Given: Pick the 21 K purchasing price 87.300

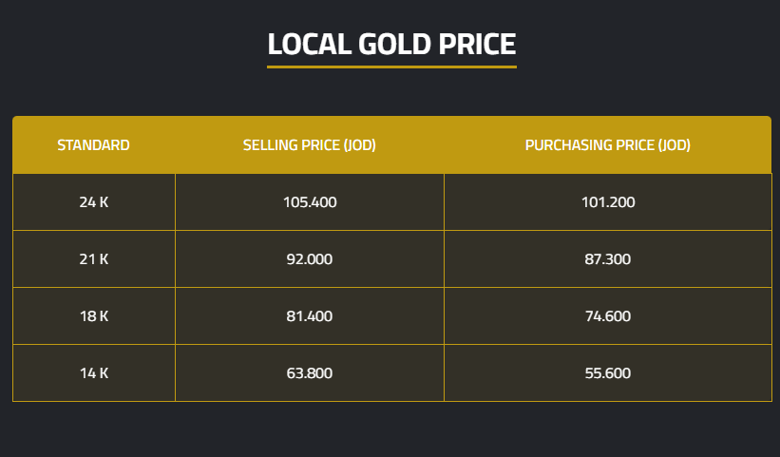Looking at the screenshot, I should click(607, 259).
